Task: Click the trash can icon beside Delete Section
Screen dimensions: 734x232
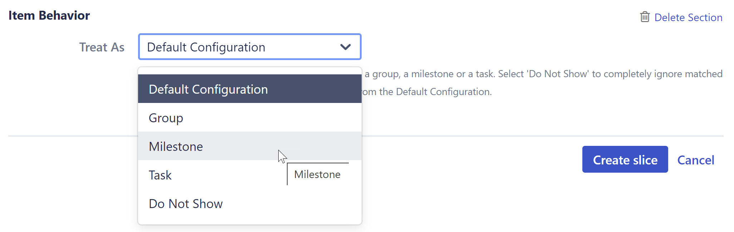Action: (645, 17)
